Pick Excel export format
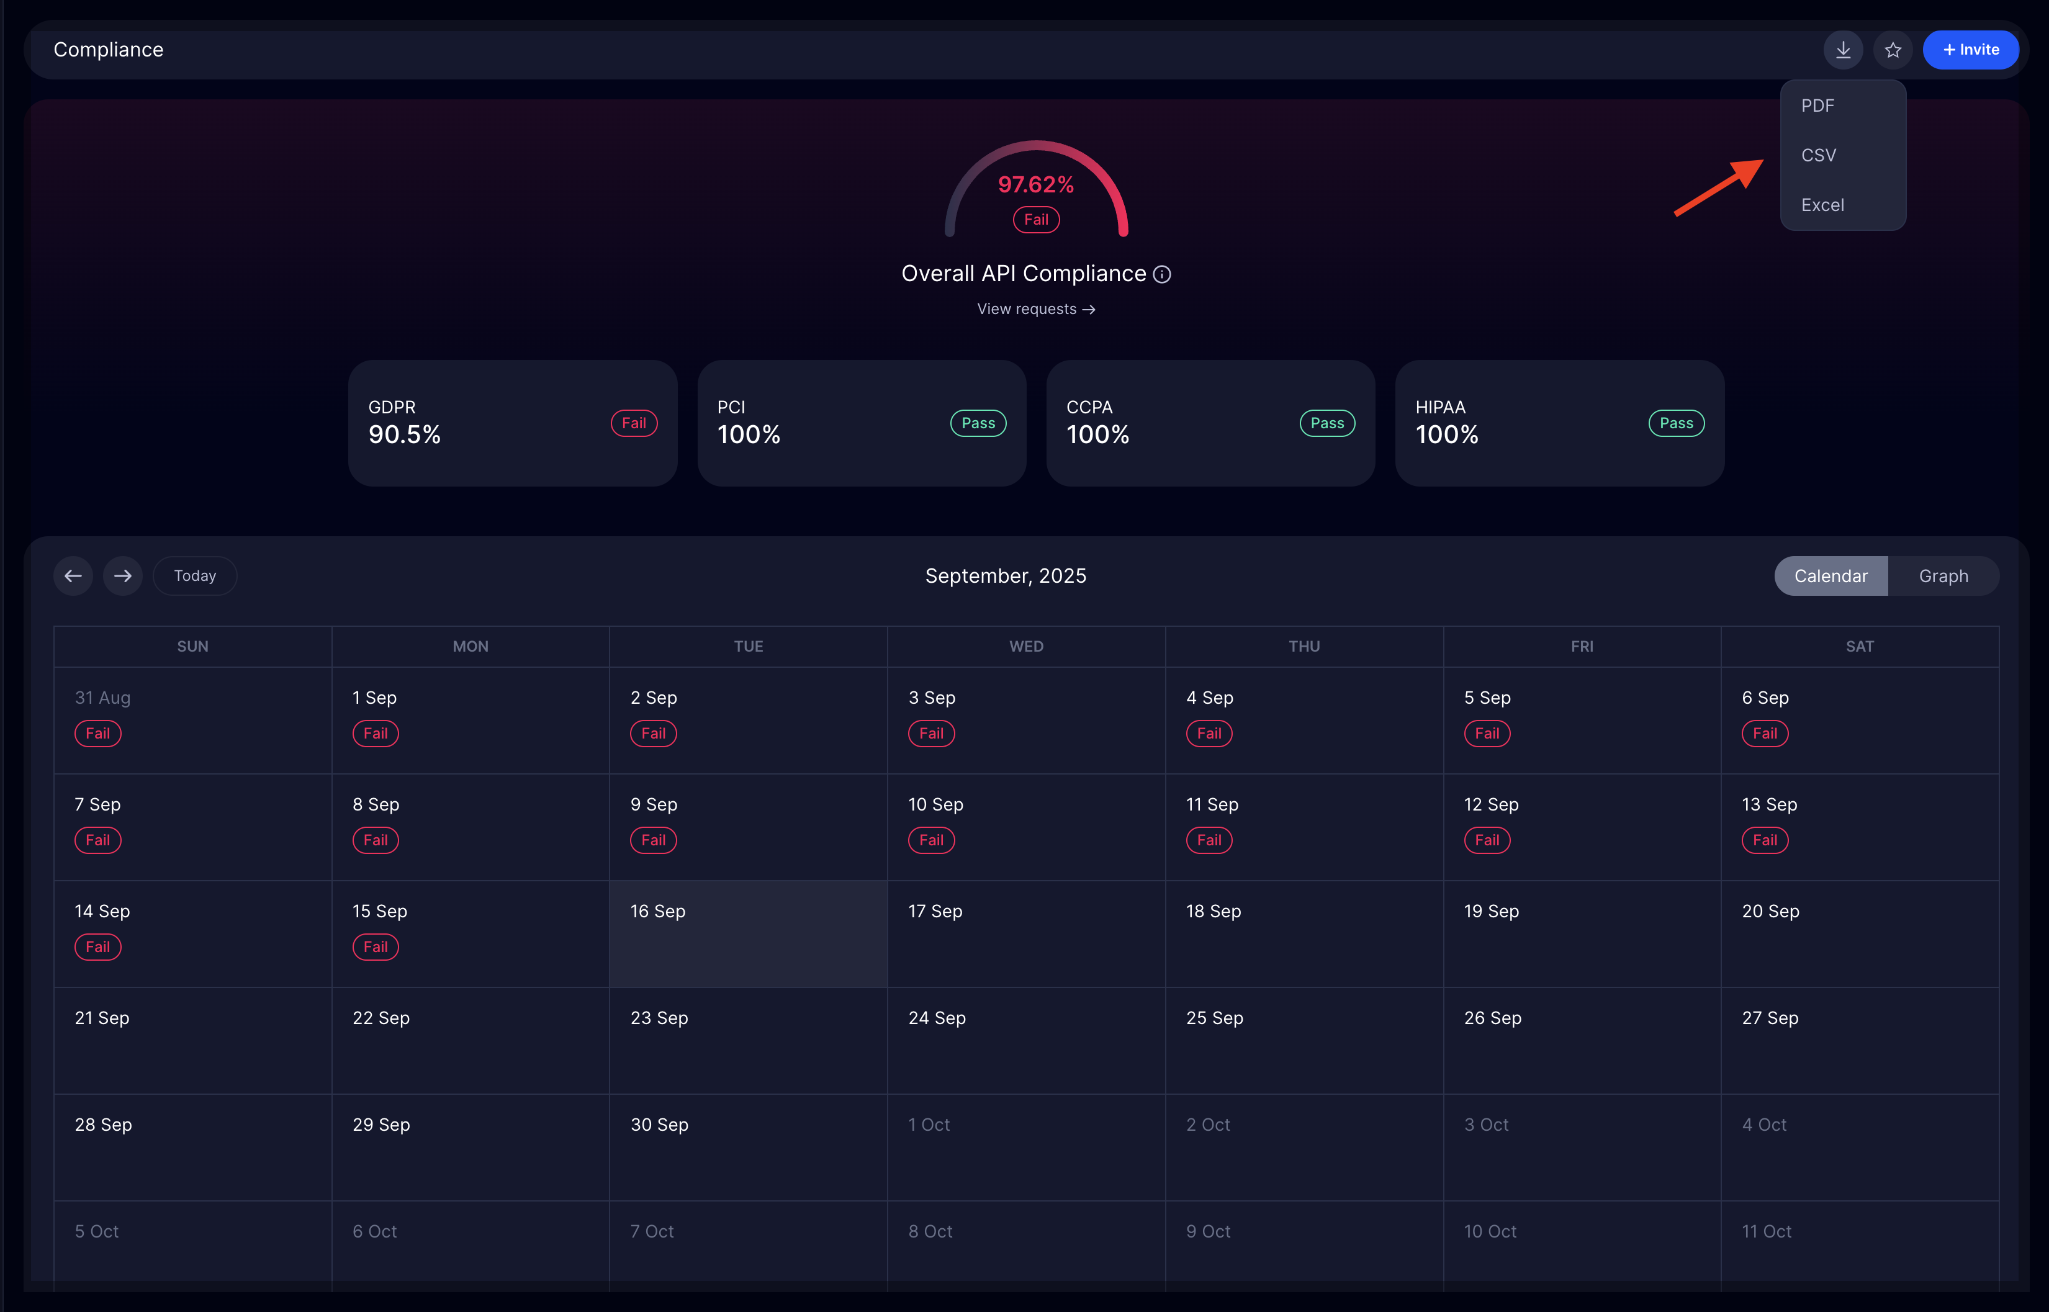The height and width of the screenshot is (1312, 2049). (x=1822, y=205)
